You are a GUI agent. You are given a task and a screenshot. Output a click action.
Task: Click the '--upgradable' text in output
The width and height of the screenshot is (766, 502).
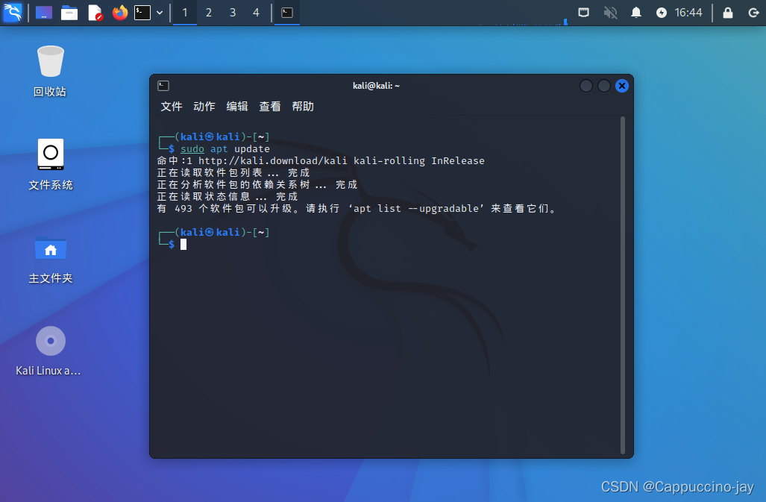[x=444, y=209]
